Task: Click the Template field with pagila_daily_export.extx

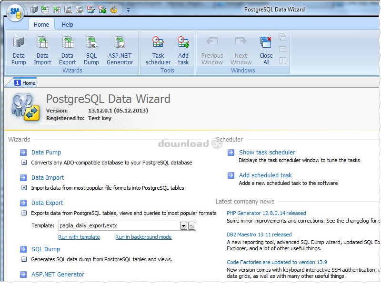Action: tap(120, 225)
